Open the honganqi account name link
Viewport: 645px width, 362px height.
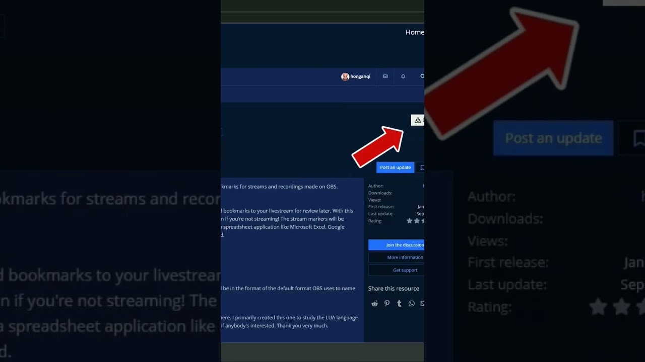[x=360, y=76]
